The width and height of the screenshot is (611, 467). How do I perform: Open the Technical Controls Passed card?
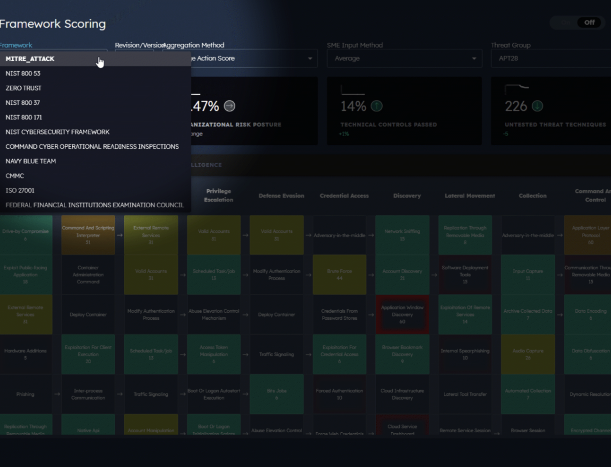[x=404, y=111]
